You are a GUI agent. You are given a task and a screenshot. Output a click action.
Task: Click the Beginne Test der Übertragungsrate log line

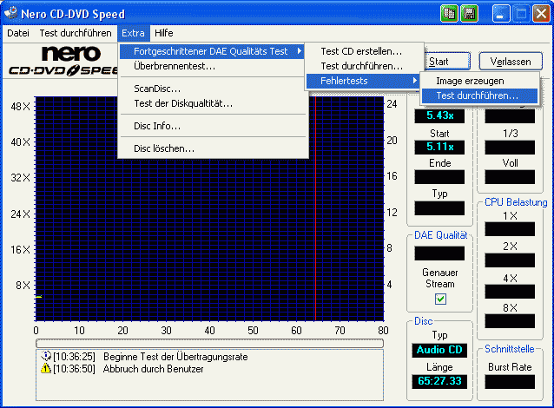[x=175, y=357]
